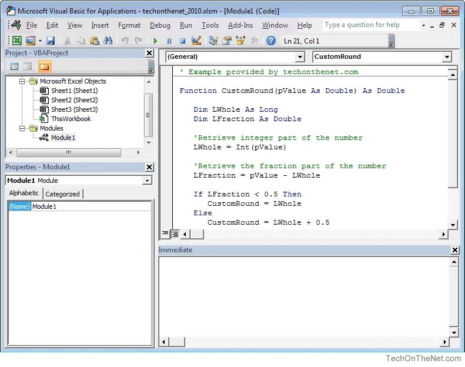
Task: Open Properties Window toolbar icon
Action: coord(227,41)
